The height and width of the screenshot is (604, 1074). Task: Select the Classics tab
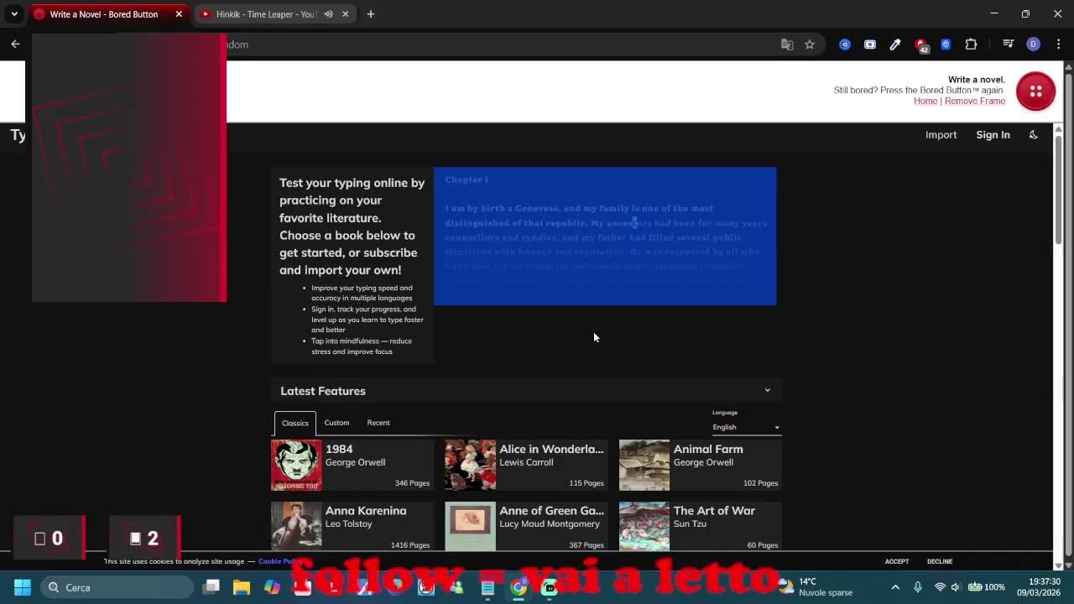click(295, 423)
